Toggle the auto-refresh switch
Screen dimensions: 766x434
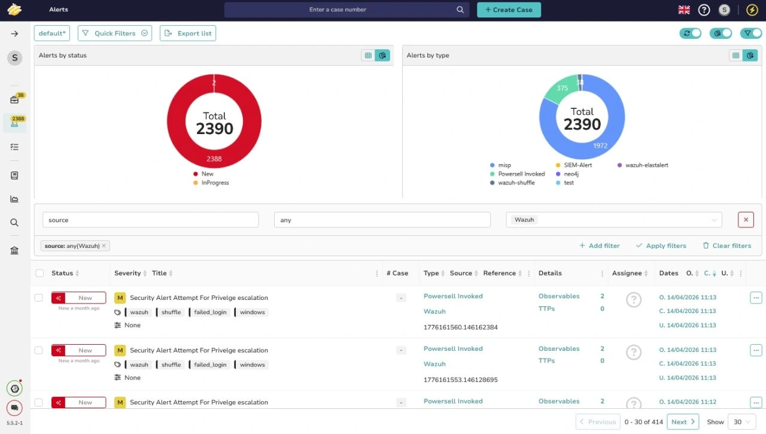pyautogui.click(x=690, y=34)
